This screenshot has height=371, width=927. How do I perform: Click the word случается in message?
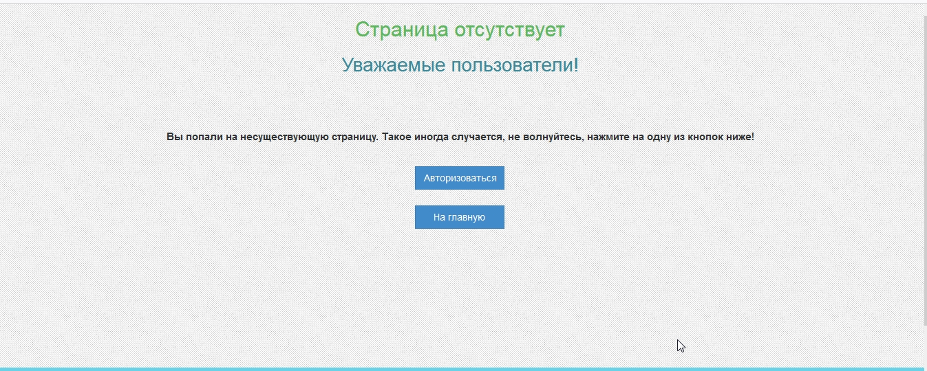[x=478, y=137]
